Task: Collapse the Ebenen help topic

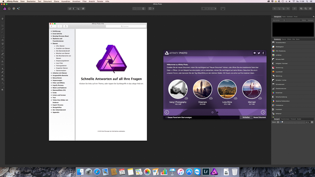Action: (x=51, y=44)
